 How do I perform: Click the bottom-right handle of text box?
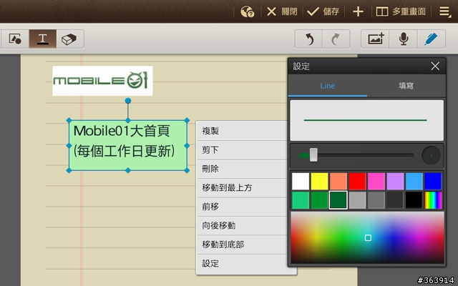(x=187, y=170)
